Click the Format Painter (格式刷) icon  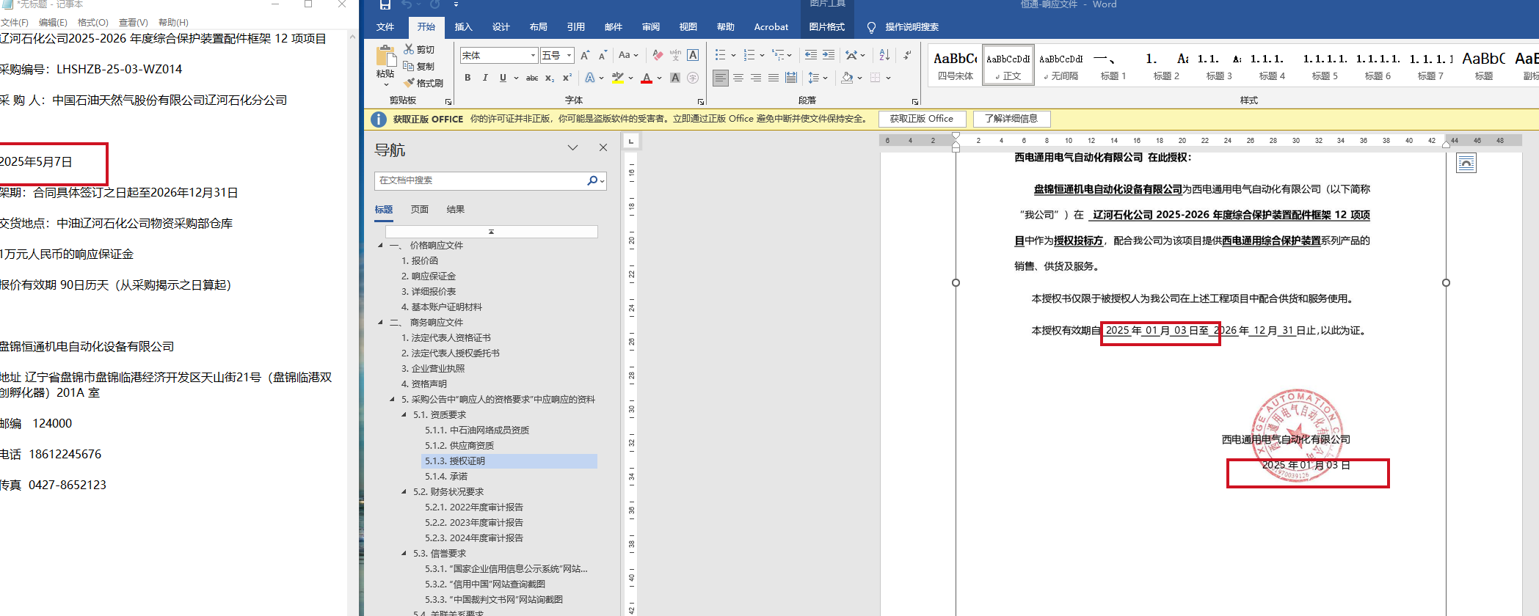point(410,83)
